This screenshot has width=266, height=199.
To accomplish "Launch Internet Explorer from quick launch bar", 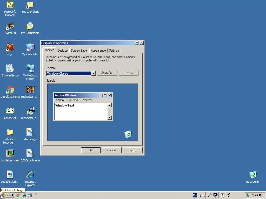I will pyautogui.click(x=24, y=195).
